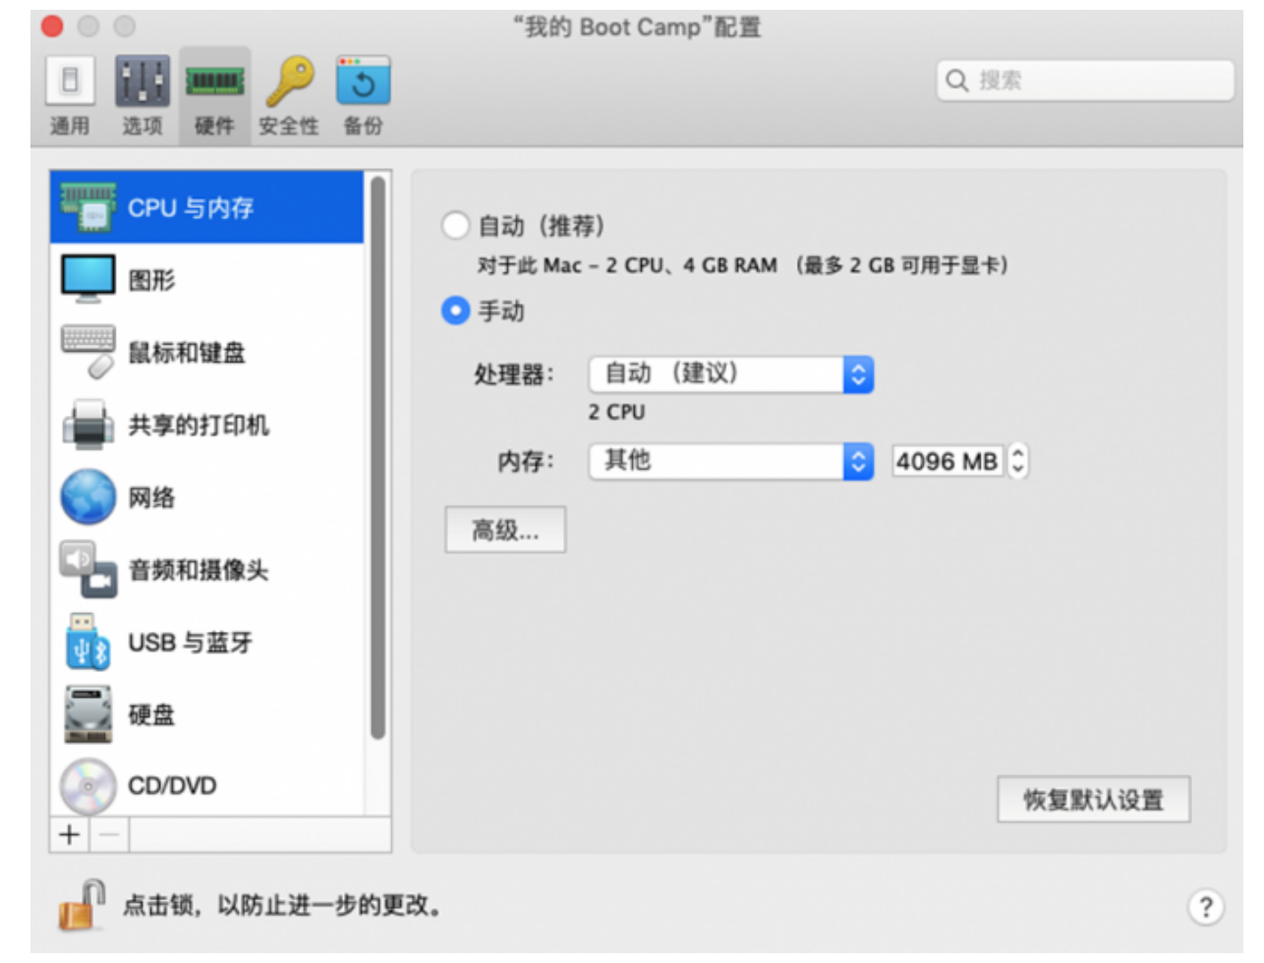This screenshot has height=963, width=1264.
Task: Click the CPU 与内存 sidebar icon
Action: pyautogui.click(x=87, y=207)
